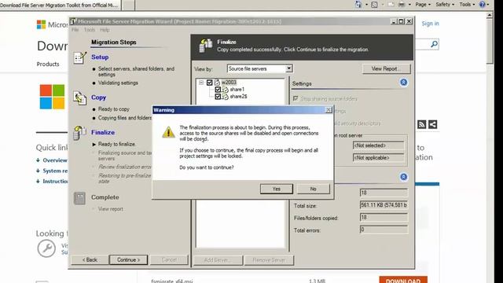503x283 pixels.
Task: Click the wizard title bar icon
Action: click(x=73, y=21)
